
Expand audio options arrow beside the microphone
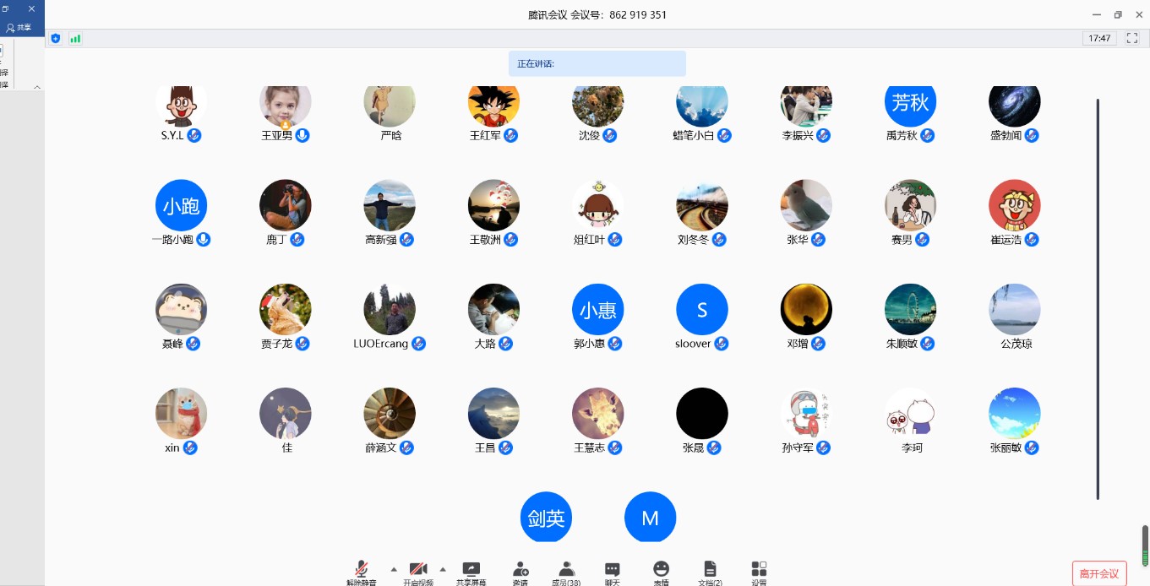coord(394,568)
